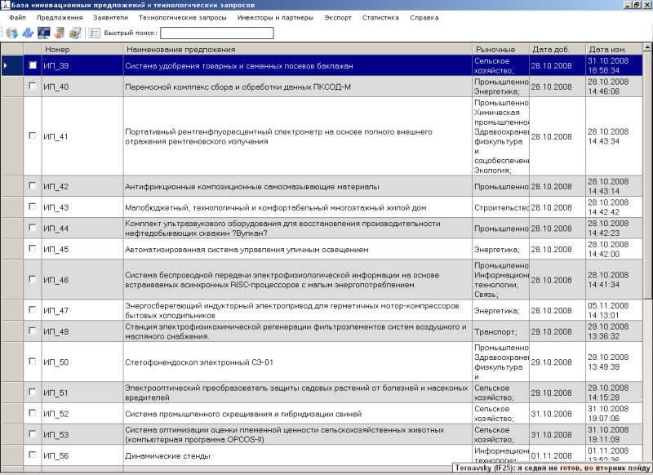Tick the checkbox for row ИП_56
This screenshot has width=653, height=475.
[33, 455]
